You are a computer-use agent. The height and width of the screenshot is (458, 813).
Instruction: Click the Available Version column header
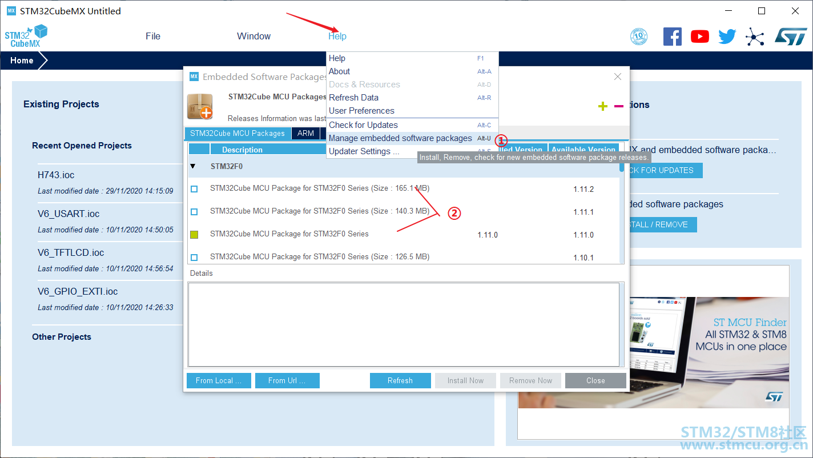click(x=583, y=150)
